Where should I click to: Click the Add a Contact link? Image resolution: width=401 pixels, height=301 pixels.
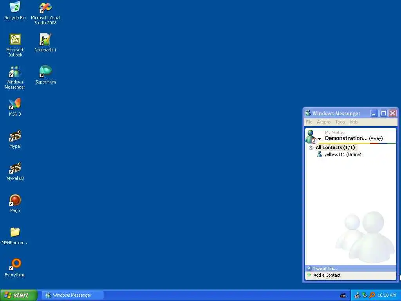pyautogui.click(x=327, y=275)
